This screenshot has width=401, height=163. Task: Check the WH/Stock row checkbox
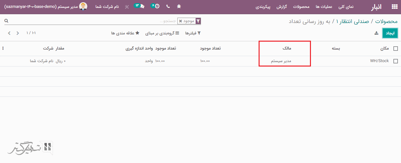396,61
